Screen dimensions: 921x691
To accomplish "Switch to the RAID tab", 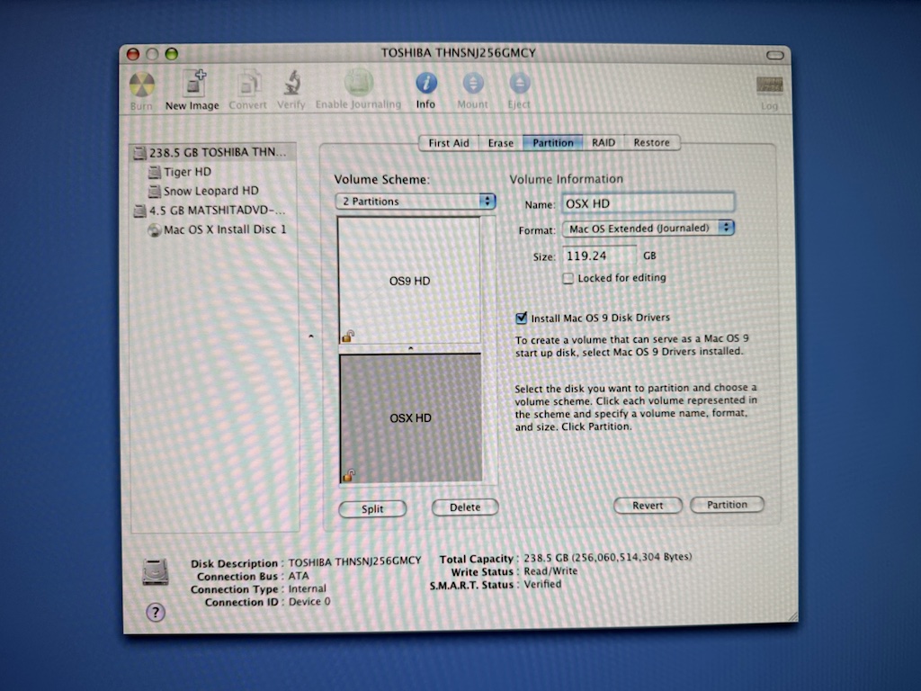I will pos(604,143).
